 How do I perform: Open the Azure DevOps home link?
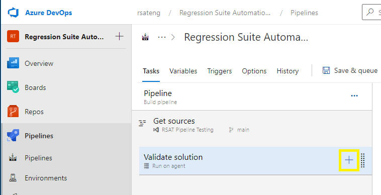(x=49, y=13)
